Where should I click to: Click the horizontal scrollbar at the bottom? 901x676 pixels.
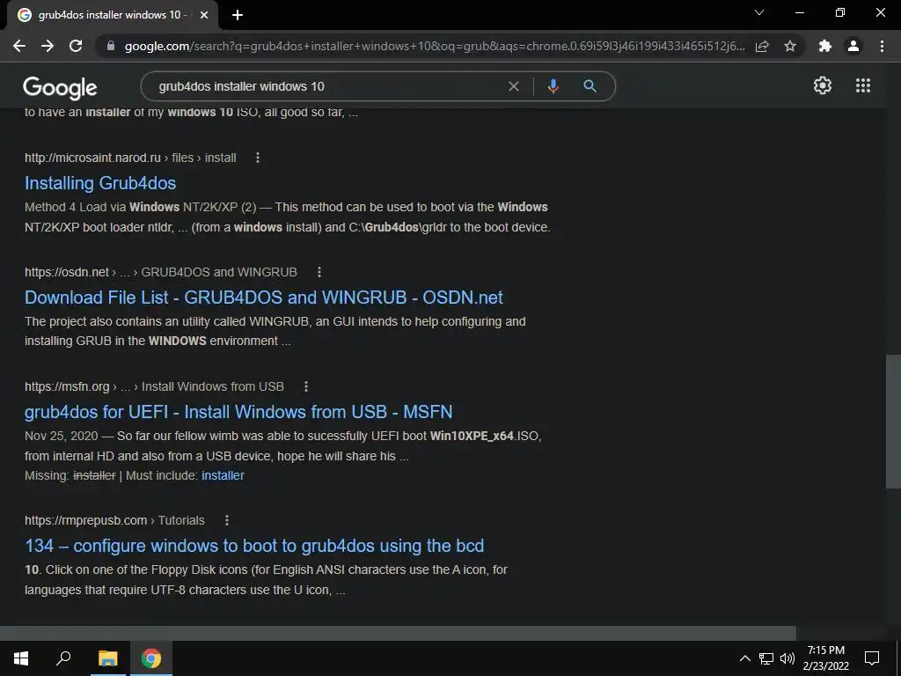[398, 633]
